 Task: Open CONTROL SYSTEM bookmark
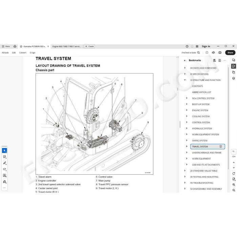[201, 123]
